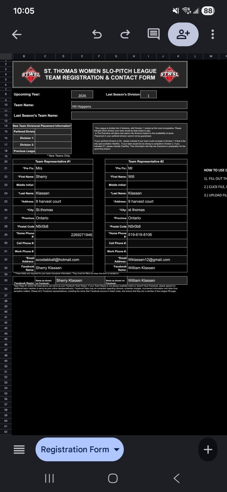Image resolution: width=227 pixels, height=492 pixels.
Task: Click the 'HOW TO USE' instructions heading
Action: 215,170
